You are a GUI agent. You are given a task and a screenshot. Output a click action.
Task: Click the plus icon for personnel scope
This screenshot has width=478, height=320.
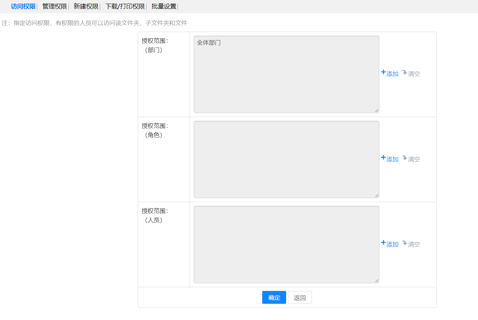tap(383, 243)
